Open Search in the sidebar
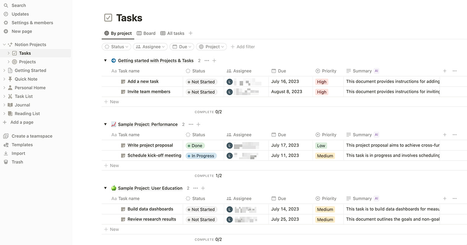 click(x=19, y=5)
